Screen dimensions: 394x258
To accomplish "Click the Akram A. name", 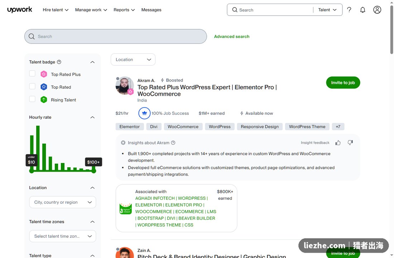I will [146, 80].
